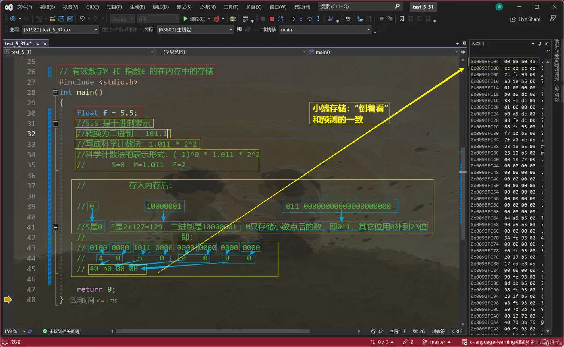
Task: Step Into with the down-arrow icon
Action: (301, 19)
